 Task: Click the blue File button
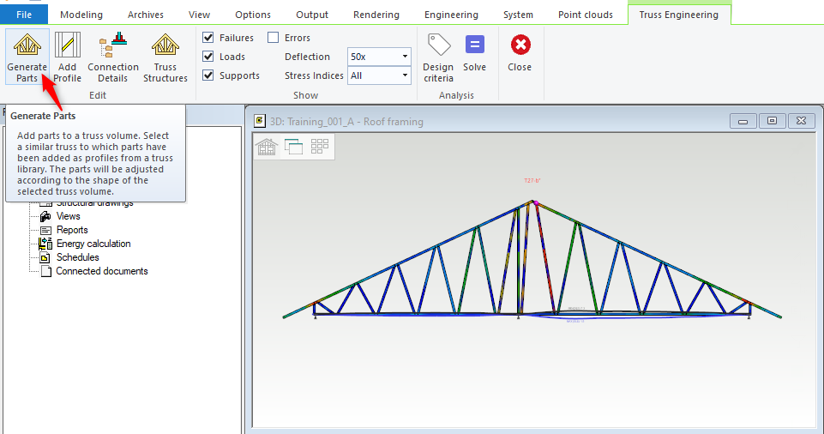coord(24,15)
